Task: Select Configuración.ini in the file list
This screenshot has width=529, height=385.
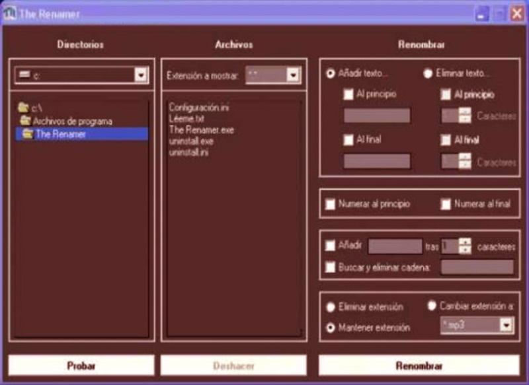Action: click(x=199, y=108)
